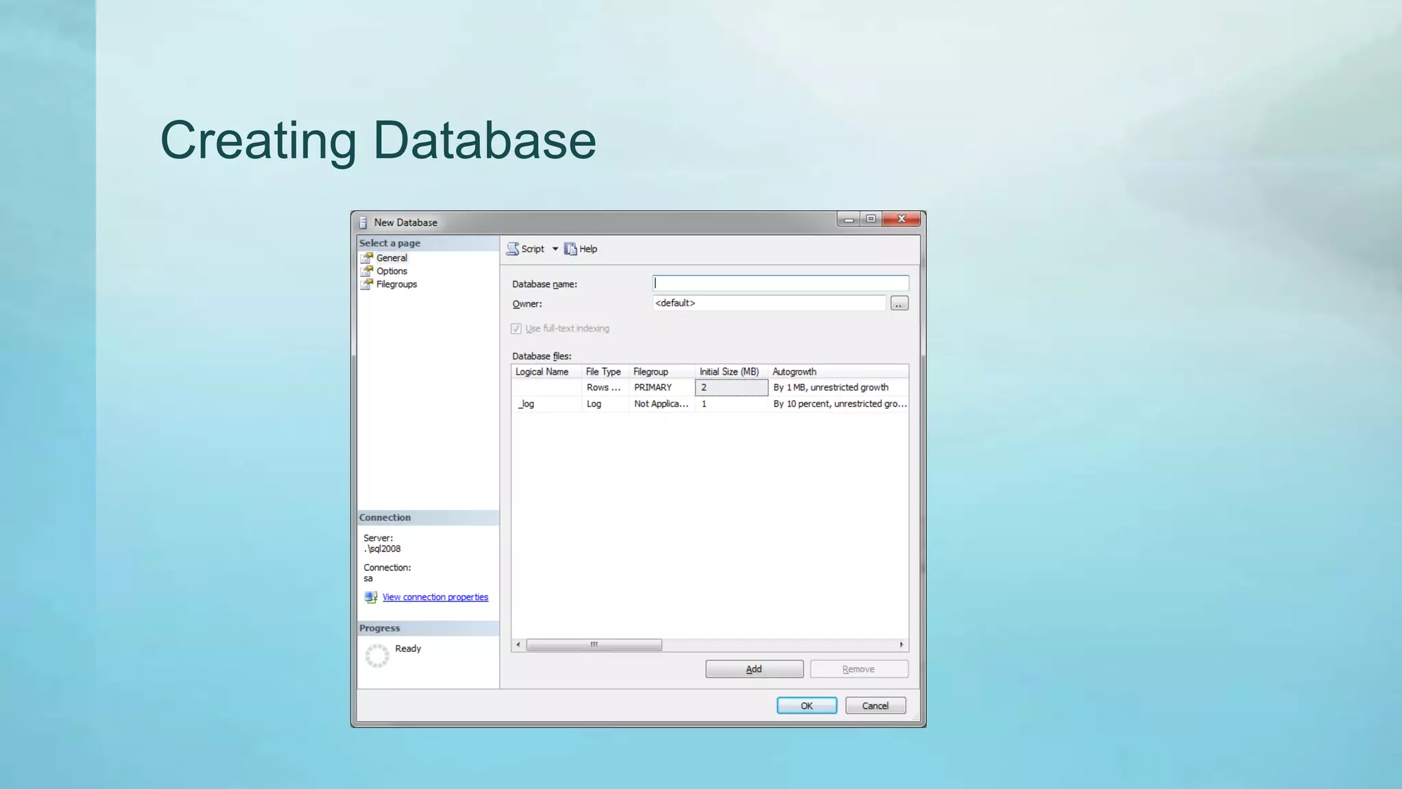1402x789 pixels.
Task: Click the Ready progress spinner icon
Action: (377, 655)
